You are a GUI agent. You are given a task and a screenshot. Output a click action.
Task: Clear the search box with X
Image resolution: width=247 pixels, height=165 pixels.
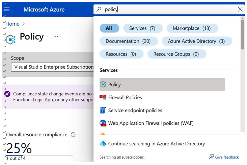point(240,9)
